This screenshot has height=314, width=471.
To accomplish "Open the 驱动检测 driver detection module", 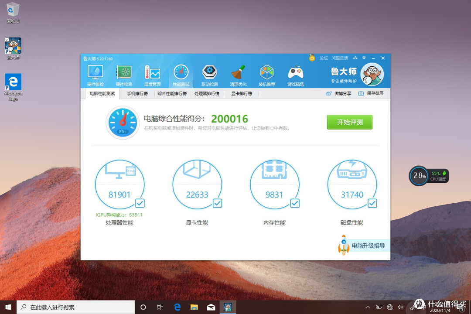I will [x=209, y=75].
